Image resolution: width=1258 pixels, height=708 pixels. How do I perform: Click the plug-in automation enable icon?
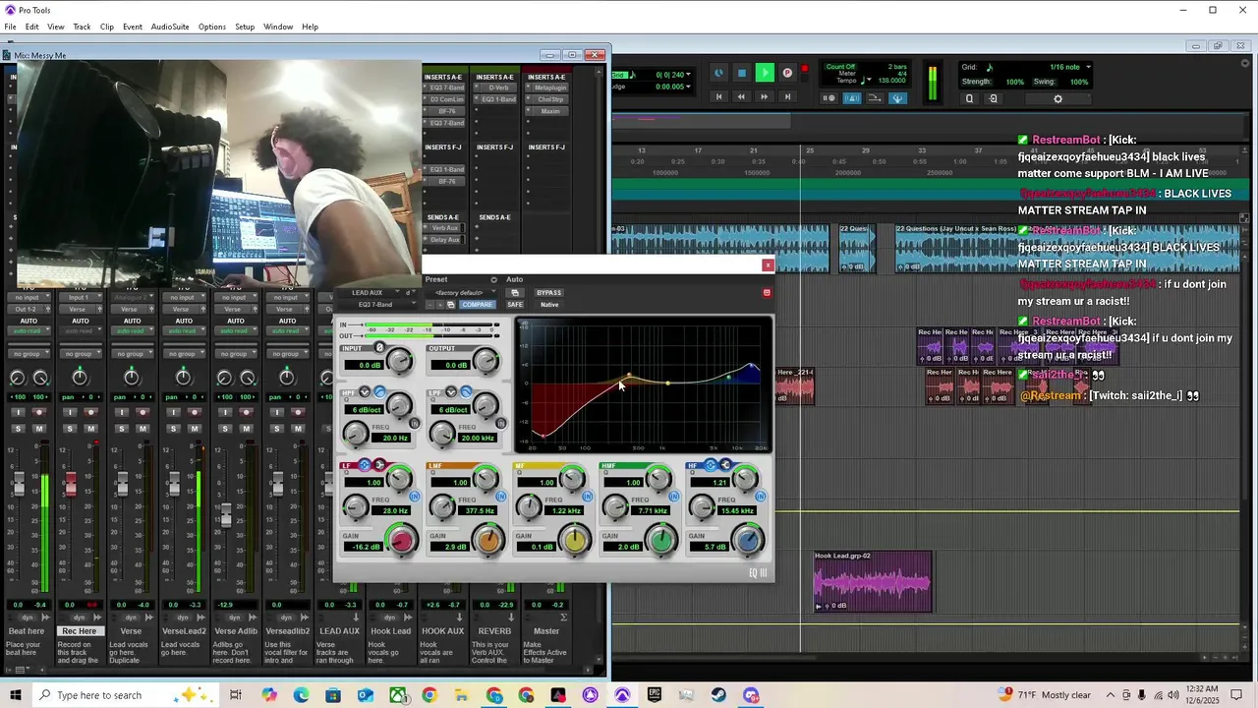point(514,293)
